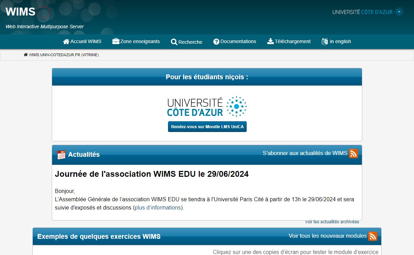
Task: Click the RSS icon next to actualités subscription
Action: pyautogui.click(x=354, y=154)
